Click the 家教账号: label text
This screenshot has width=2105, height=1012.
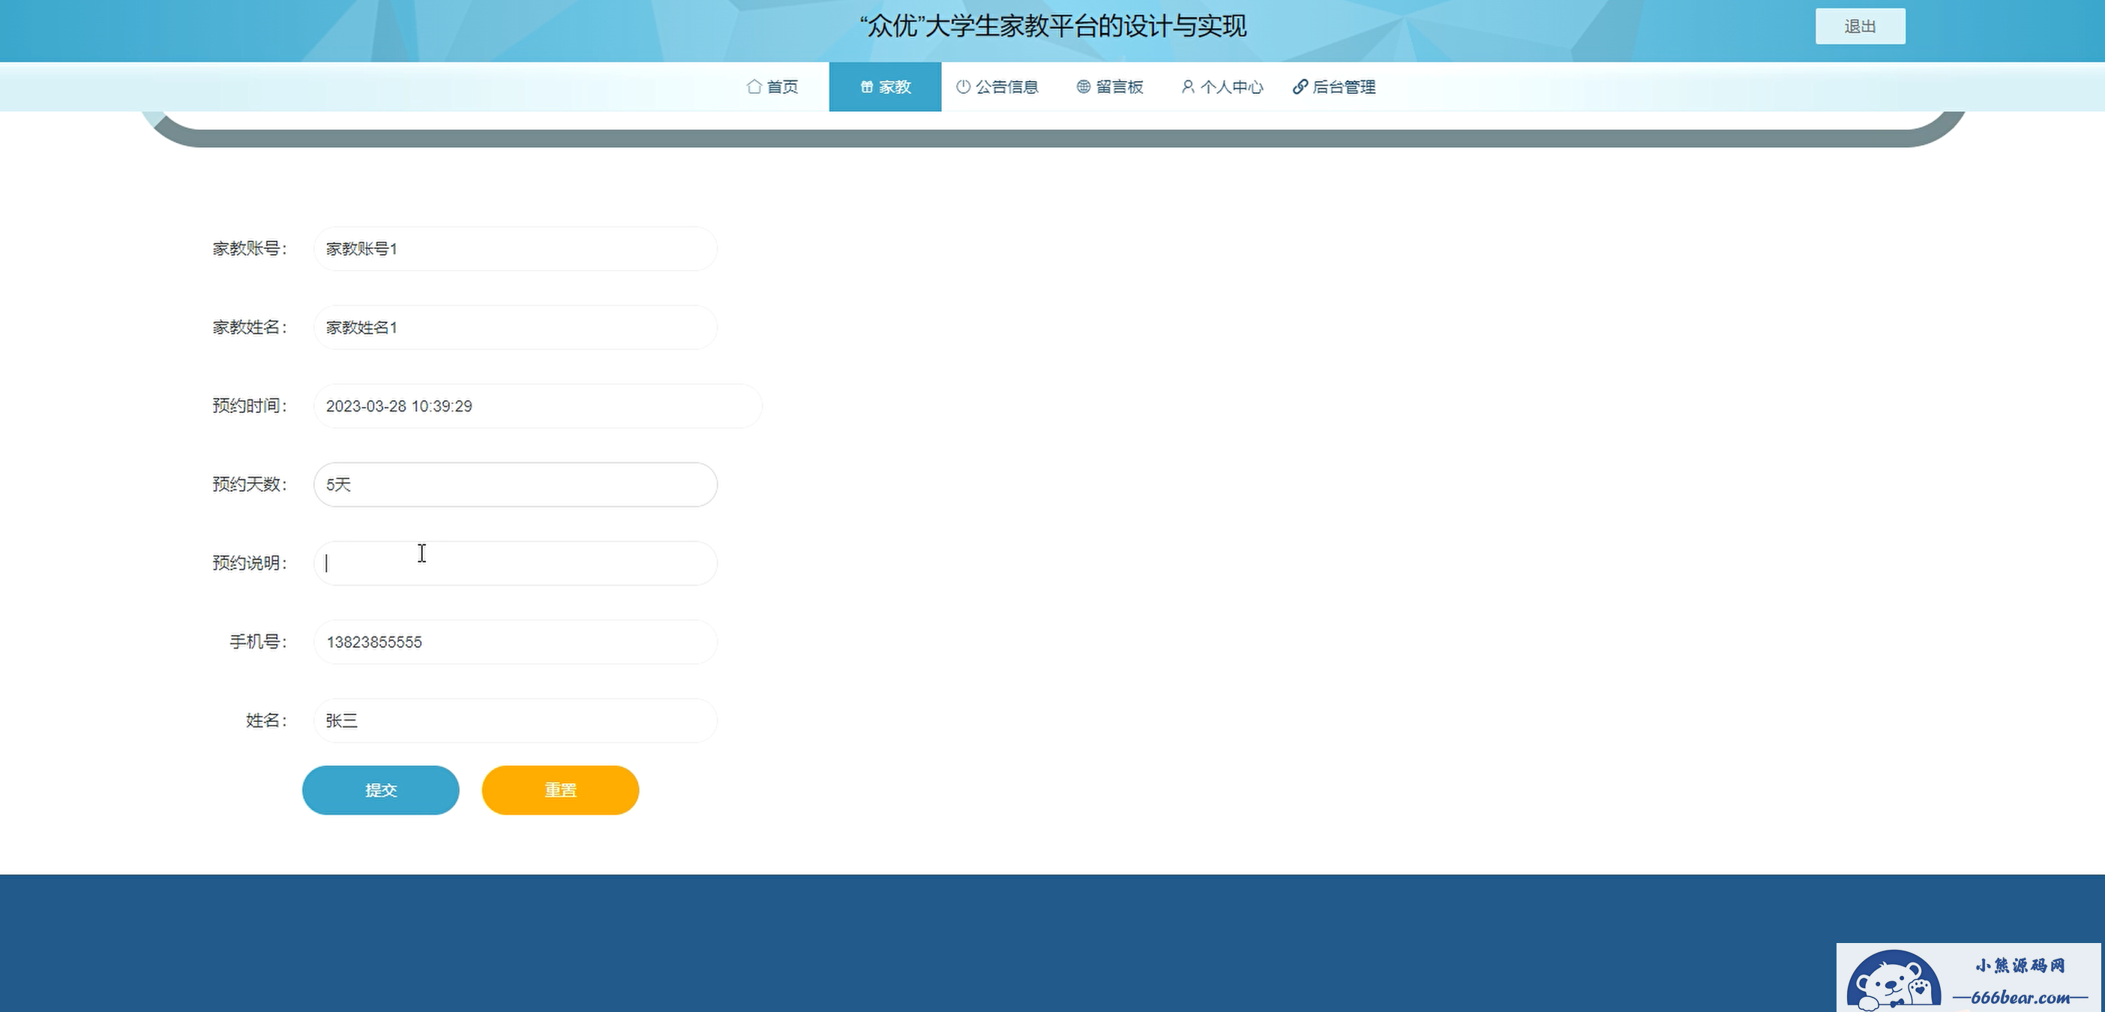250,248
